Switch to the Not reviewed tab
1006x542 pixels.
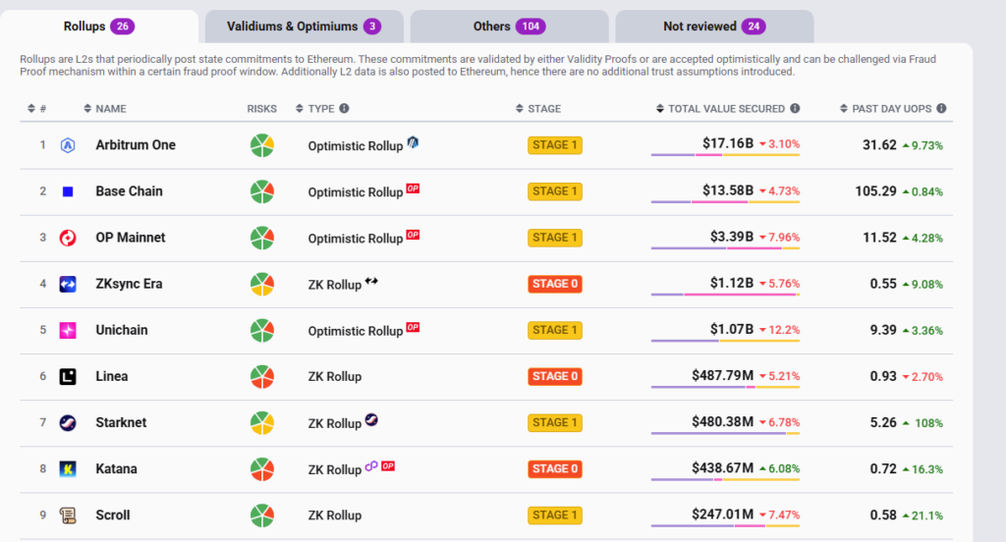[x=714, y=27]
